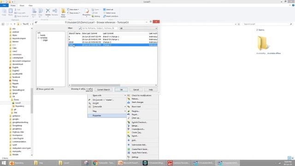Switch to the Share ribbon tab
Viewport: 295px width, 166px height.
tap(22, 6)
